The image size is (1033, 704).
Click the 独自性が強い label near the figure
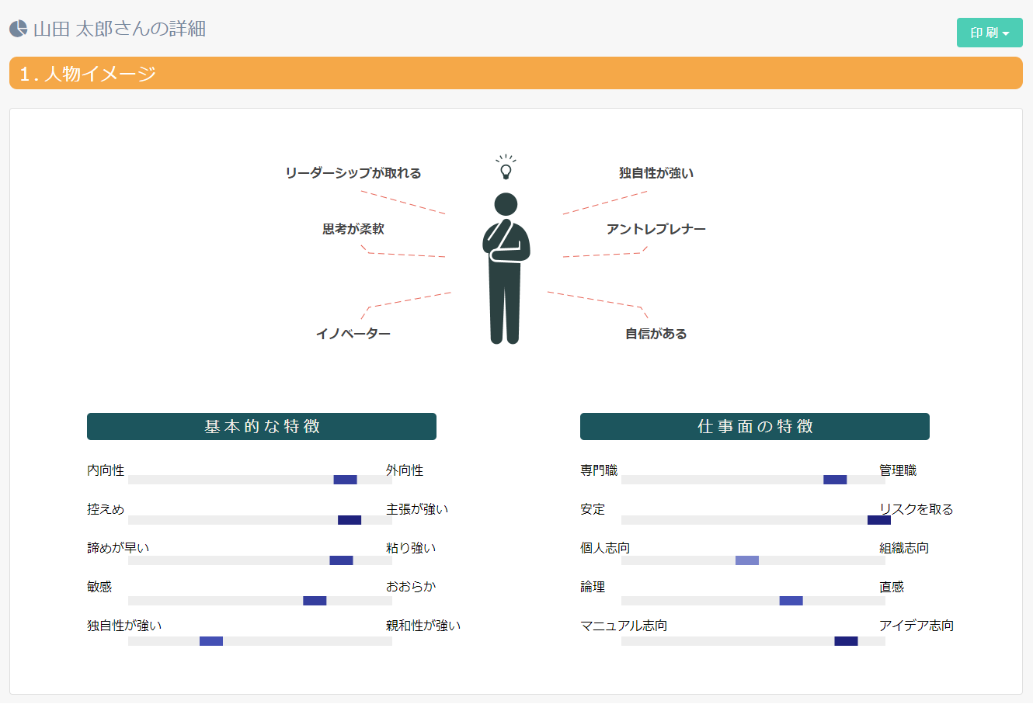point(656,173)
